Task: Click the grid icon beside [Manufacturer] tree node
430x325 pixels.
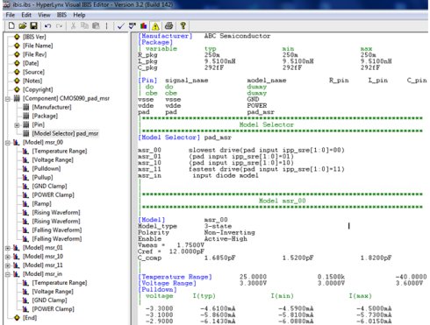Action: (26, 107)
